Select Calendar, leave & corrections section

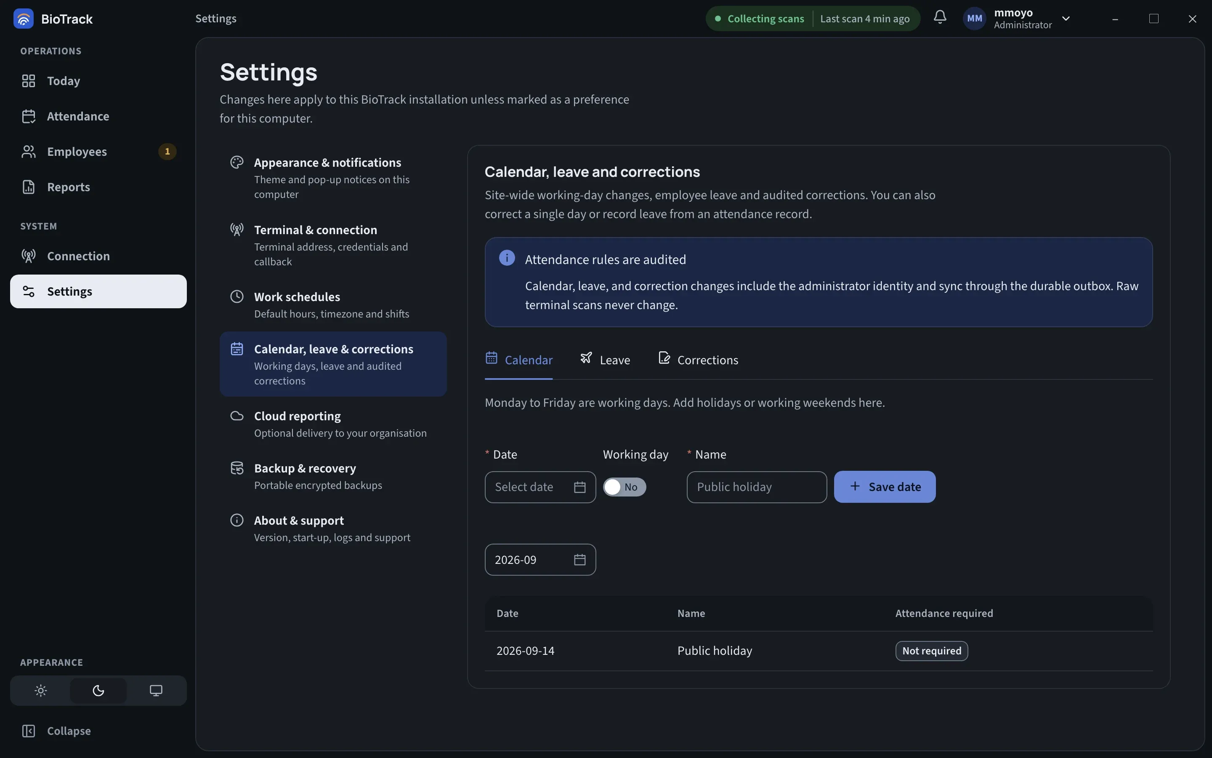pyautogui.click(x=333, y=364)
